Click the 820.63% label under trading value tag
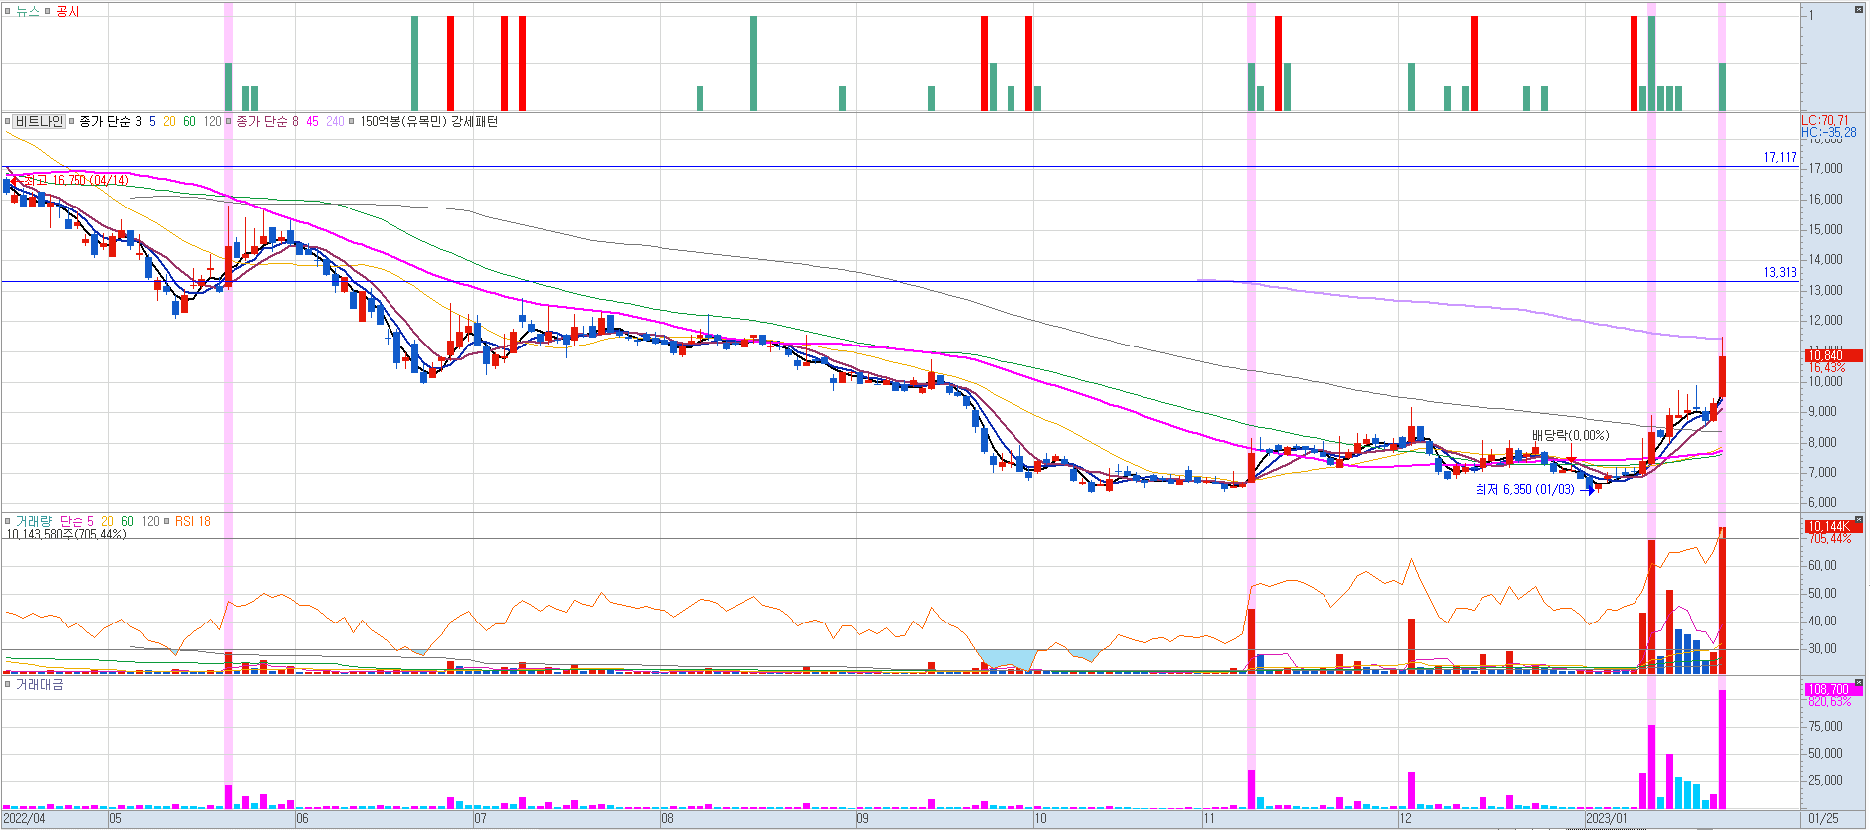The width and height of the screenshot is (1870, 830). click(1829, 702)
